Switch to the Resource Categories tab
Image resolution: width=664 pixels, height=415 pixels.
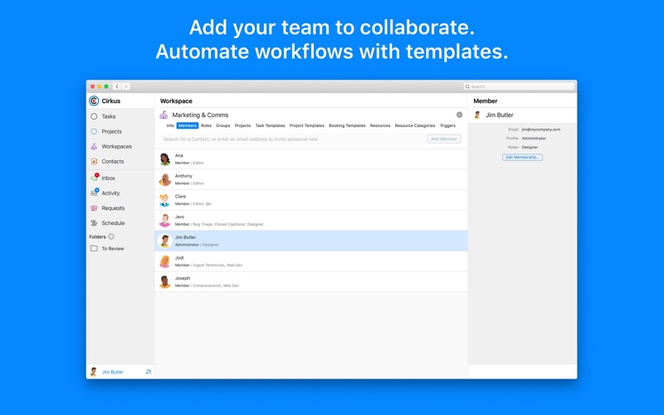(415, 126)
